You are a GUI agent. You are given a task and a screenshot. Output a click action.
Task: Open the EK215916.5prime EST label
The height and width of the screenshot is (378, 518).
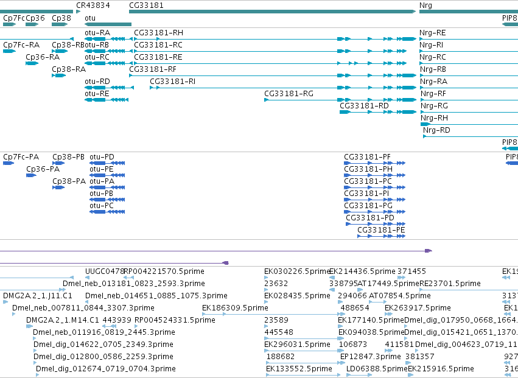[x=441, y=369]
